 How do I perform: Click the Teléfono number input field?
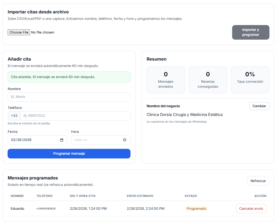point(75,116)
